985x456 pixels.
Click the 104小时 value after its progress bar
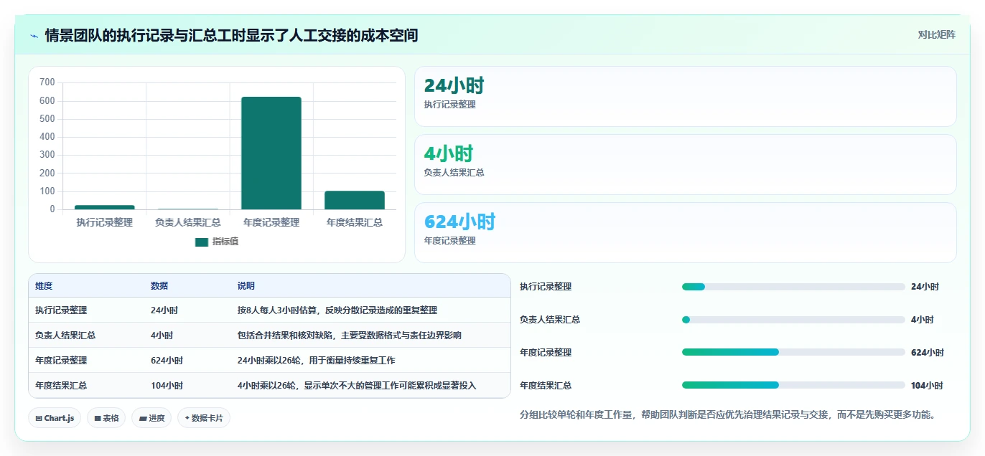pos(927,385)
